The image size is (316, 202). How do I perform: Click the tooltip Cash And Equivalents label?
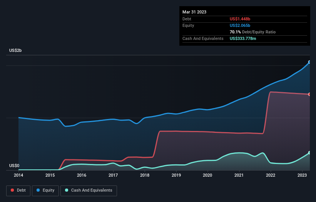coord(203,38)
